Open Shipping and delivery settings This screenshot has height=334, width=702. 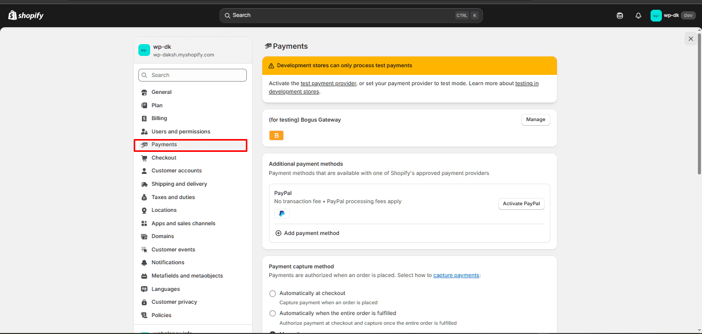pos(179,184)
